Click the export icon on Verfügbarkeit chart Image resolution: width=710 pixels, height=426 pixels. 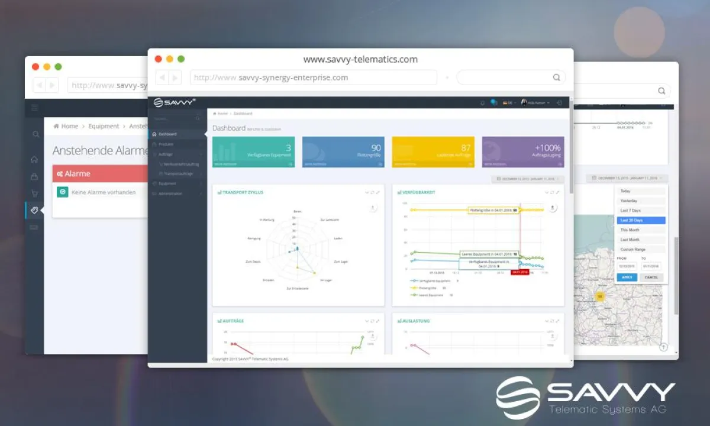coord(552,208)
